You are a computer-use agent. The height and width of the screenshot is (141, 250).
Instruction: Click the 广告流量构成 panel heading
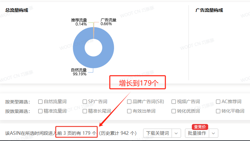209,10
